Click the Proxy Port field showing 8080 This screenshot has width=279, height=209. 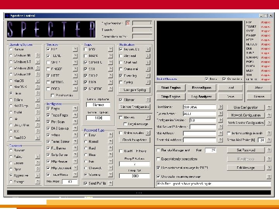coord(134,176)
